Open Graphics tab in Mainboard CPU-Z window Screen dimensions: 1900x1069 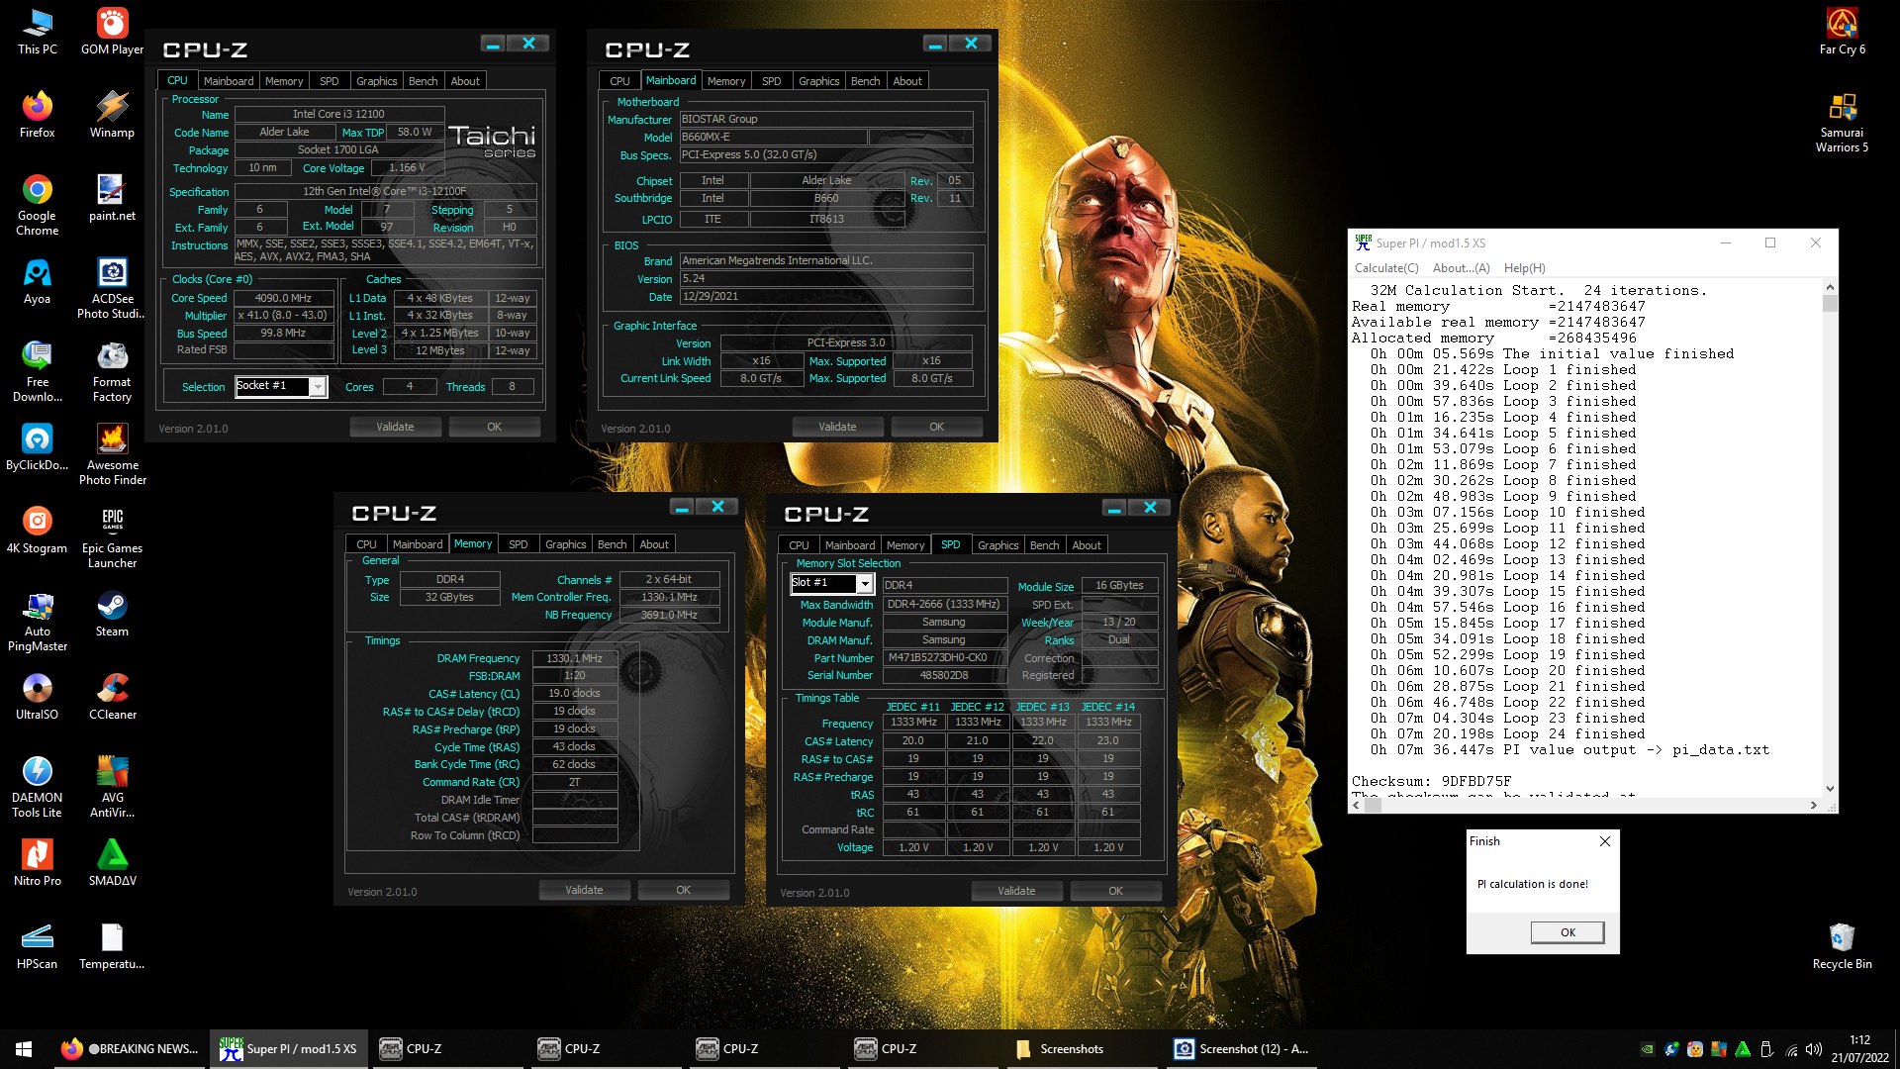[x=818, y=81]
